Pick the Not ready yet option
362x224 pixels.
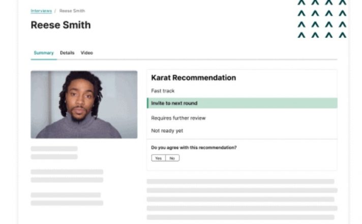[x=167, y=131]
